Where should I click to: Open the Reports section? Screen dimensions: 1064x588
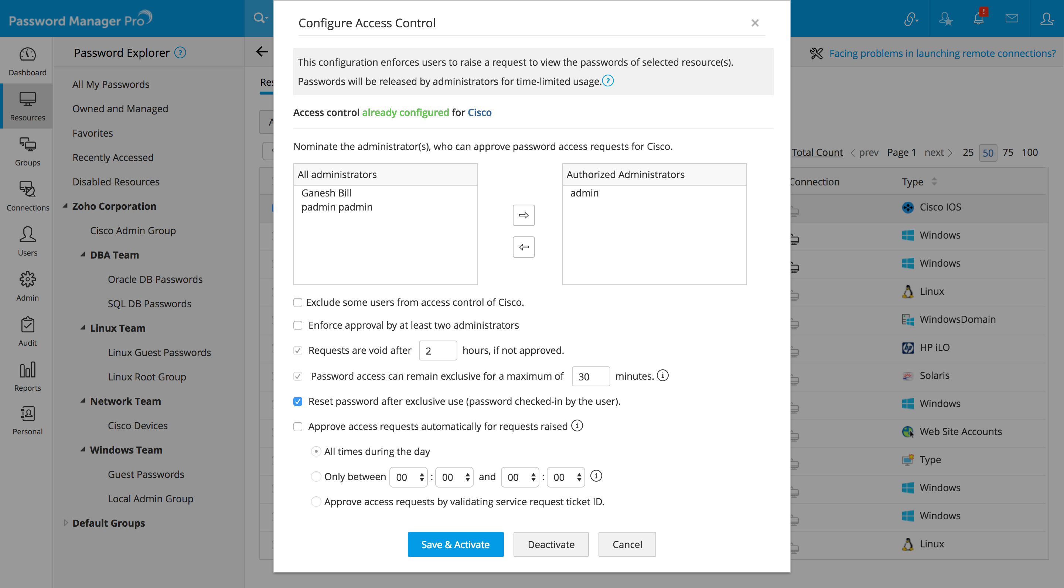pyautogui.click(x=27, y=377)
